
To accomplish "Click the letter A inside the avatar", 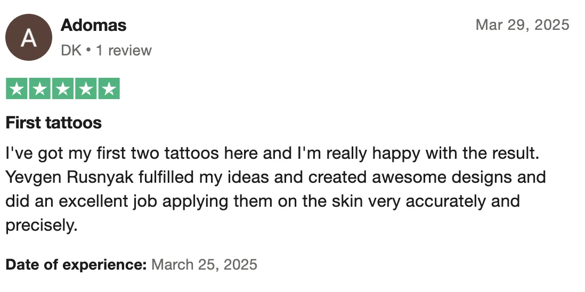I will coord(29,38).
